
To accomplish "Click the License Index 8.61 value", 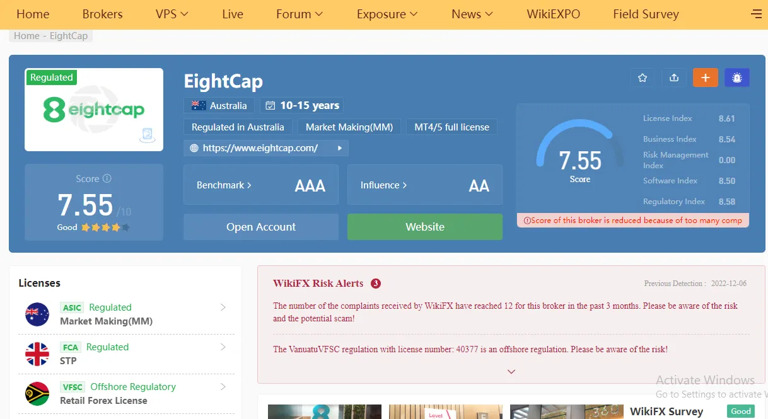I will point(727,118).
